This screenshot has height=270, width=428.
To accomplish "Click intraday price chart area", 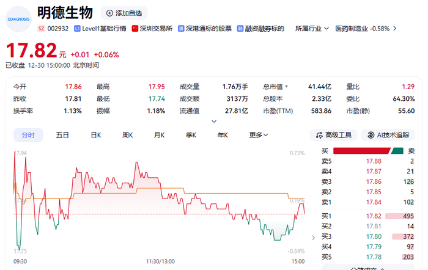I will click(159, 202).
